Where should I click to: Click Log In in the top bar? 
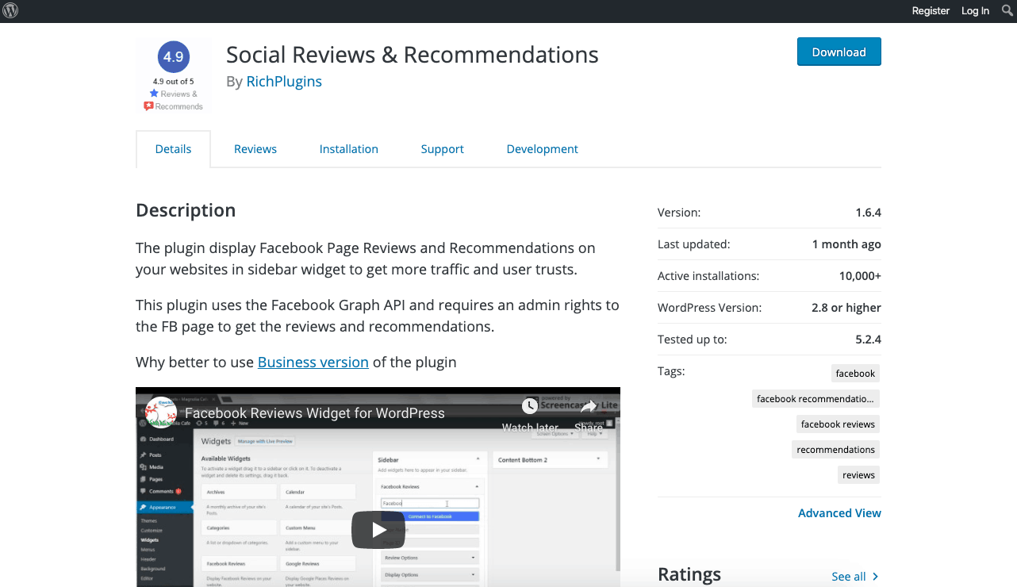point(975,10)
